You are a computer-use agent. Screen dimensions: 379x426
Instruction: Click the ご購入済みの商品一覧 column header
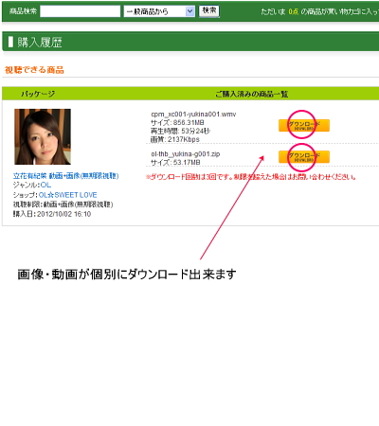[252, 94]
